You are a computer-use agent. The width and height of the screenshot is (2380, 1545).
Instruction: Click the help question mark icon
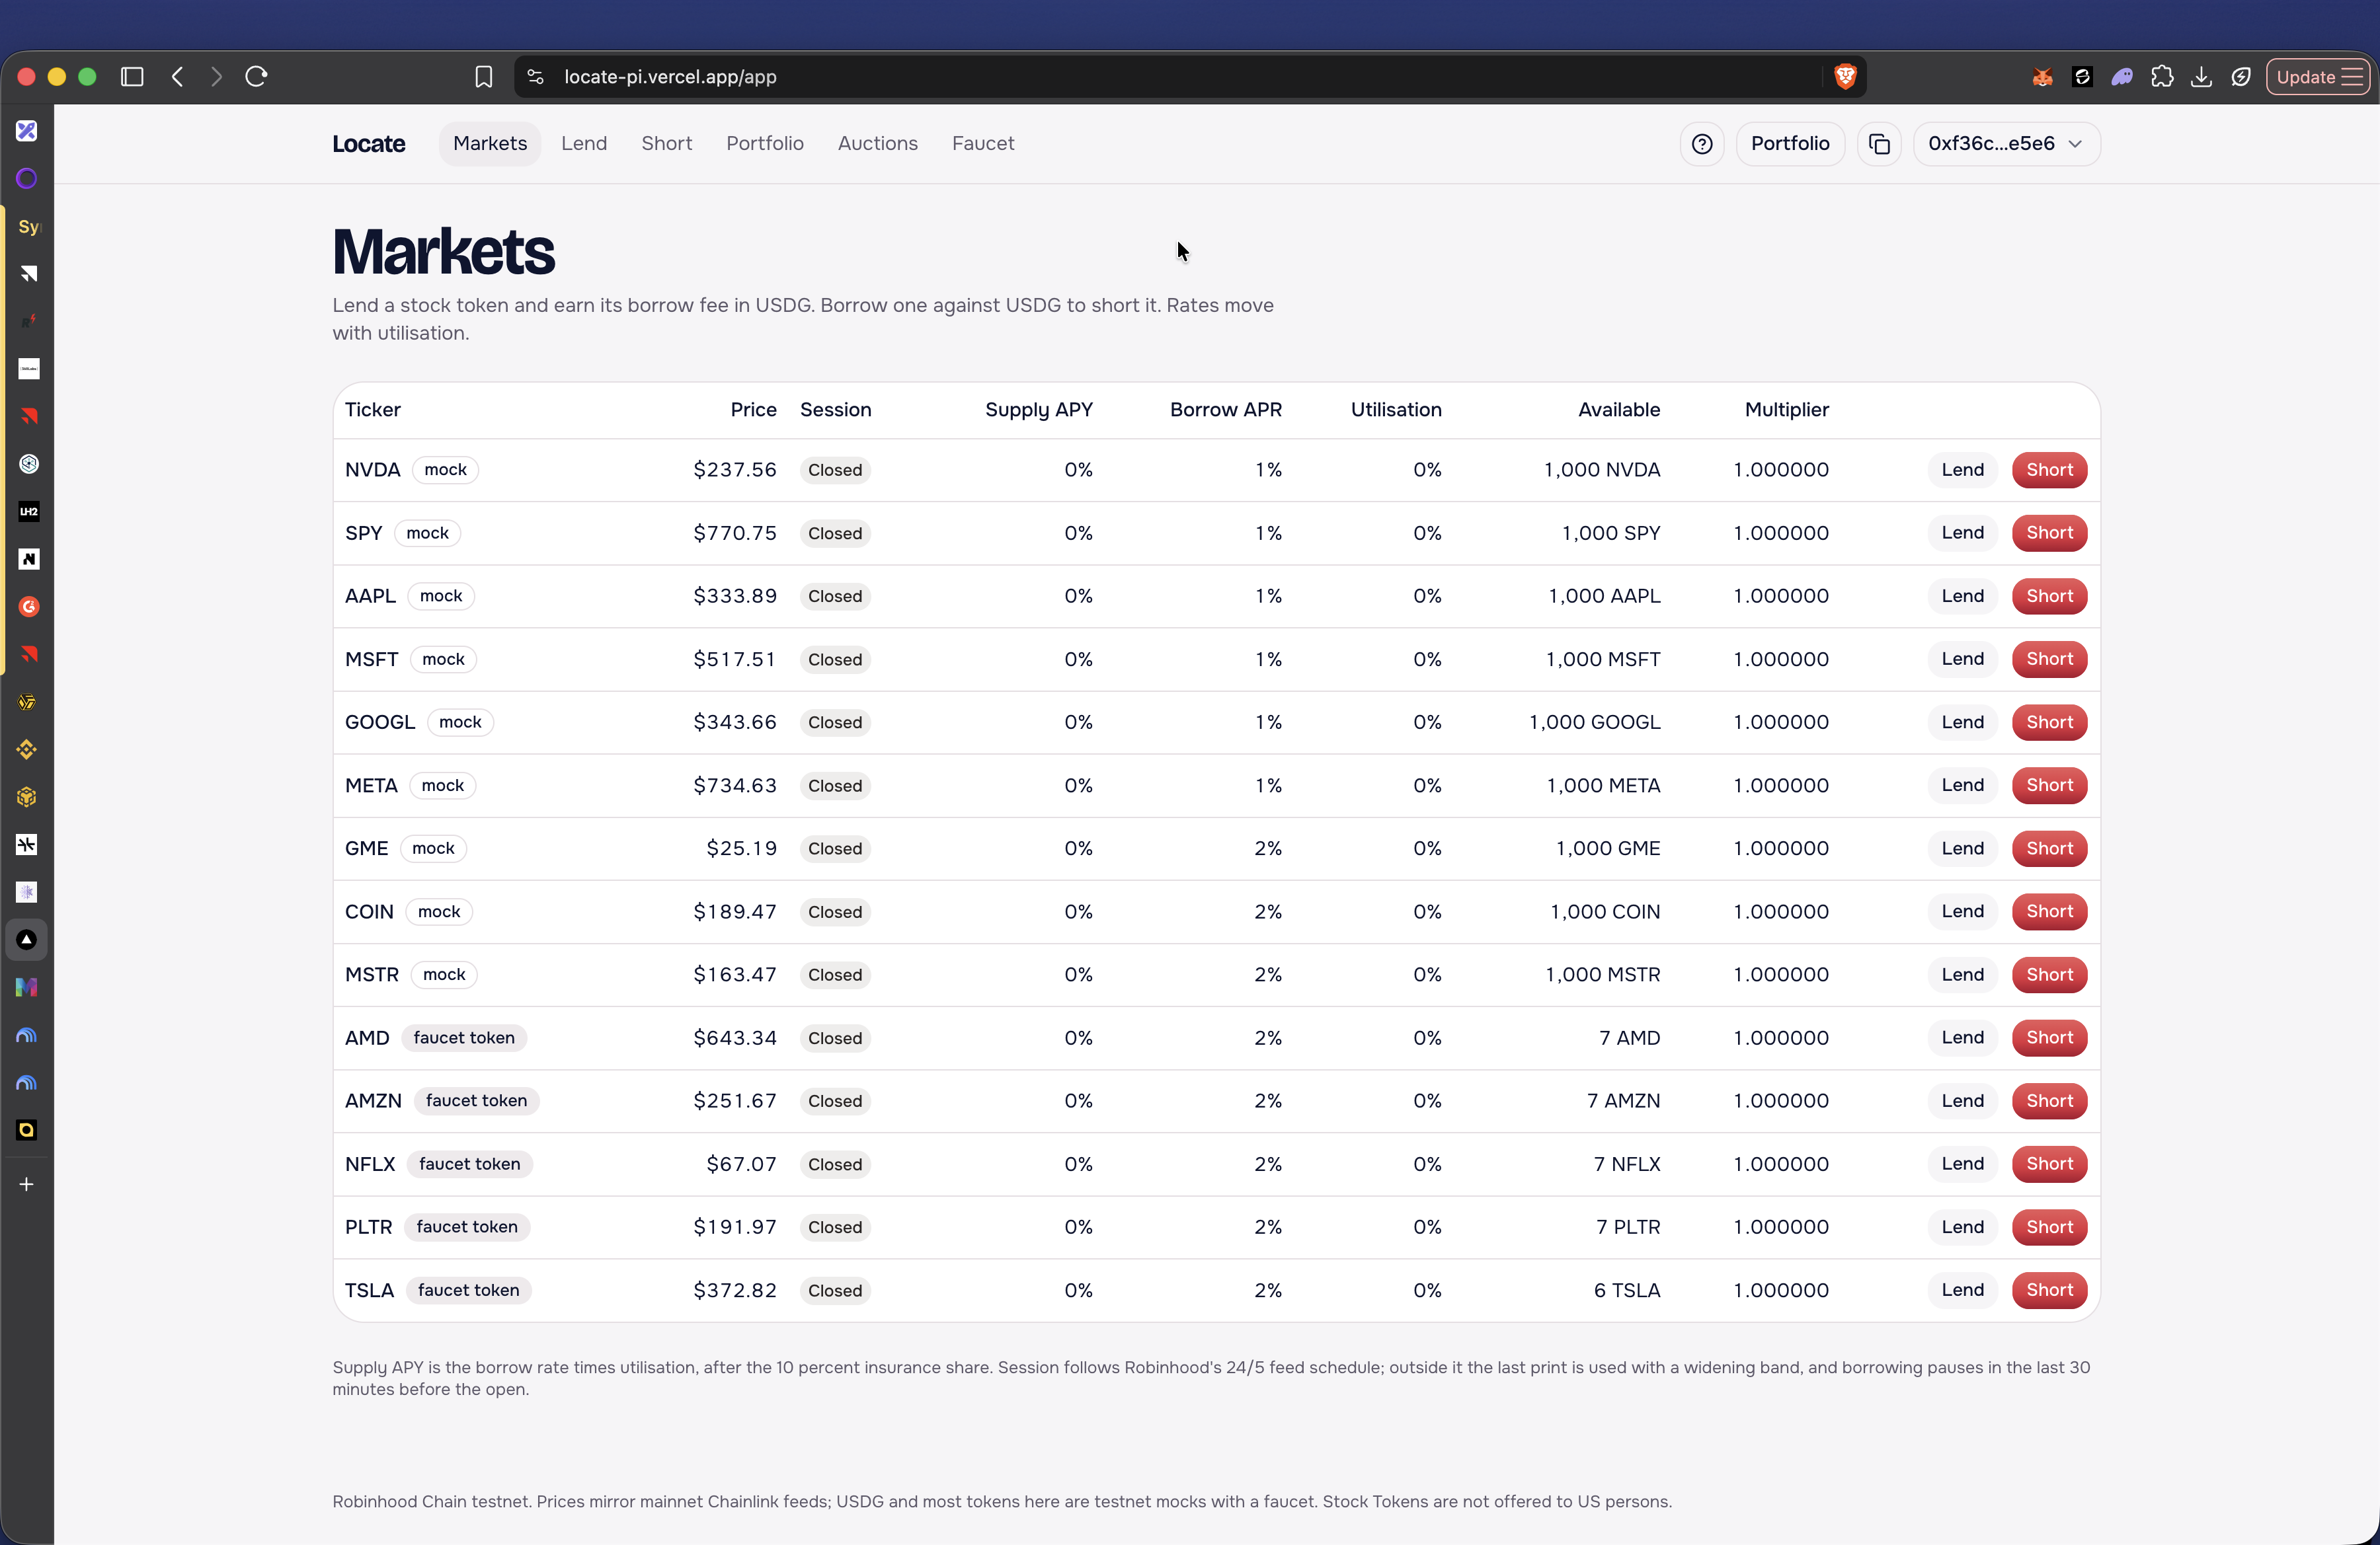1701,144
